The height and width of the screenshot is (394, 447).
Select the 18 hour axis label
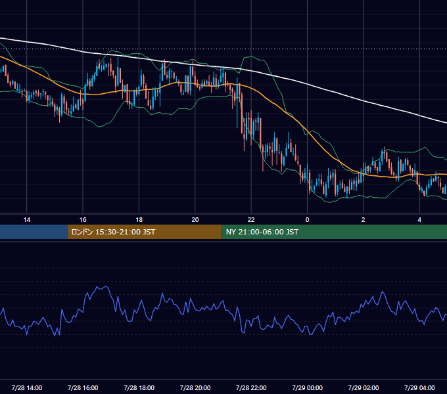coord(139,220)
